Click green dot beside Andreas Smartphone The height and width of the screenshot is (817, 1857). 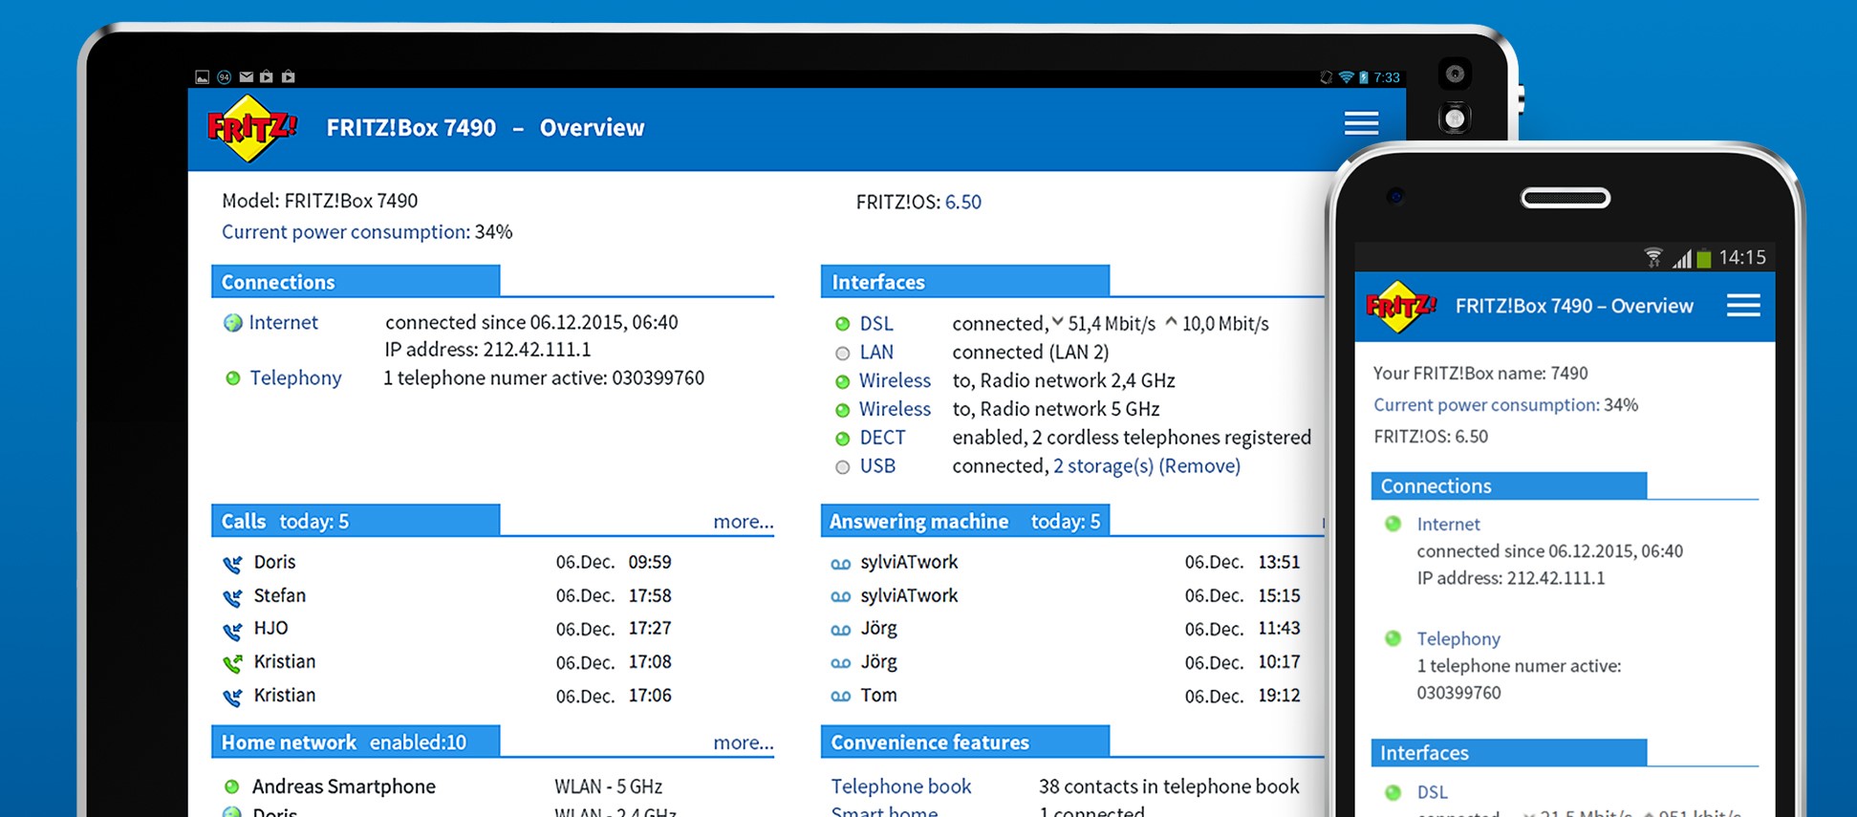tap(231, 787)
